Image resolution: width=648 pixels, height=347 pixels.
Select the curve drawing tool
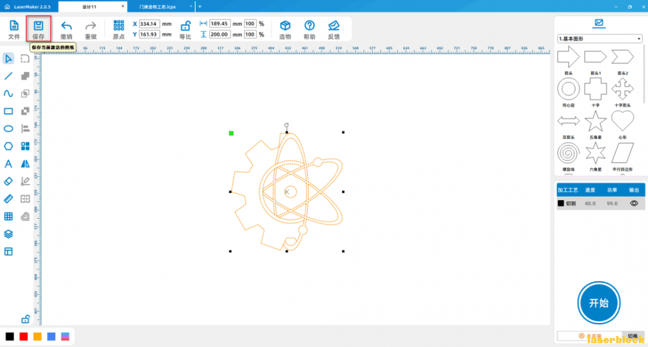[8, 93]
